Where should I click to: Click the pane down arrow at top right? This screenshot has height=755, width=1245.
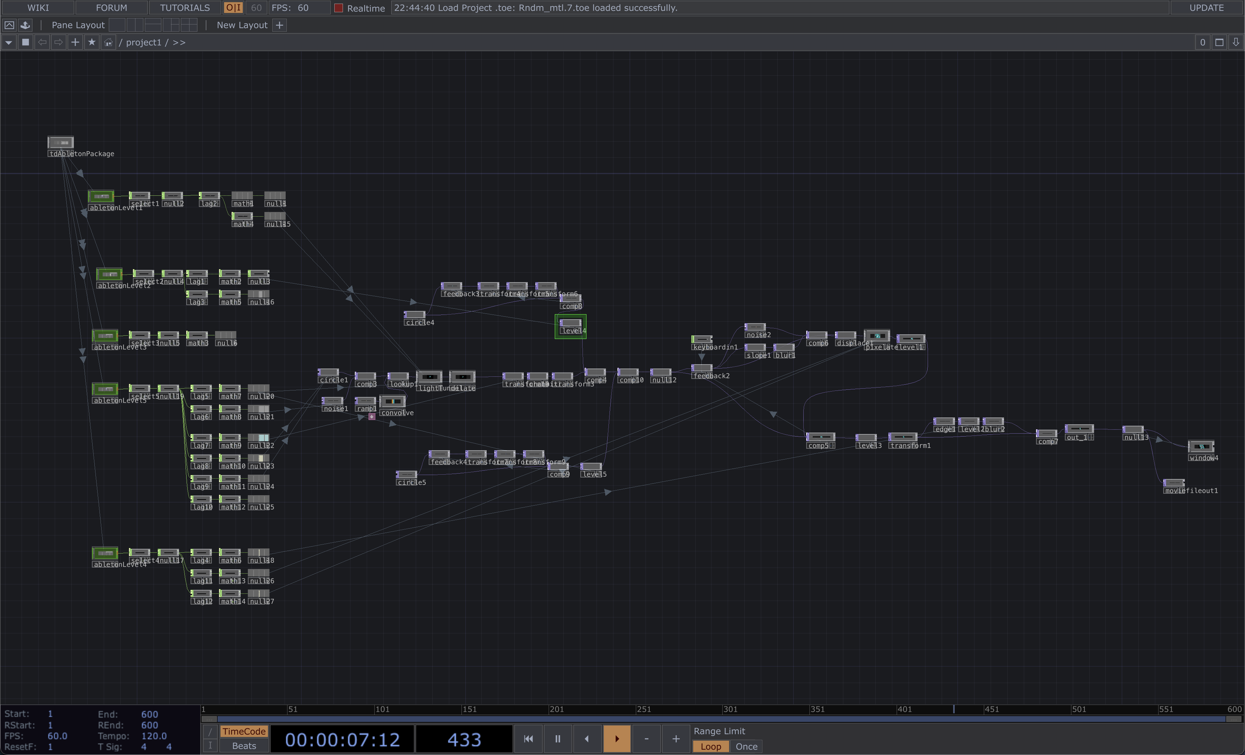[x=1236, y=42]
